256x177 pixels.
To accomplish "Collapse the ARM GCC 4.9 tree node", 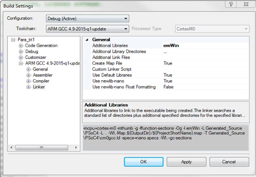I will pos(21,63).
